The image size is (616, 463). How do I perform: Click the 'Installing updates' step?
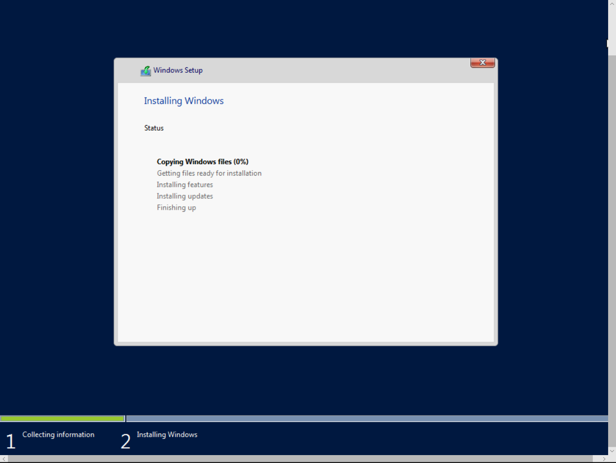(x=185, y=196)
